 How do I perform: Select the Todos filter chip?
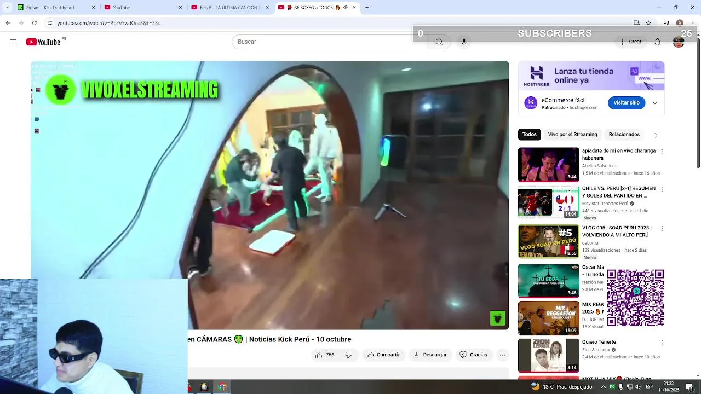click(x=530, y=135)
